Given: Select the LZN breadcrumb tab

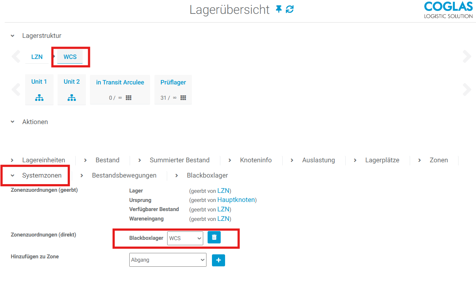Looking at the screenshot, I should (x=37, y=57).
